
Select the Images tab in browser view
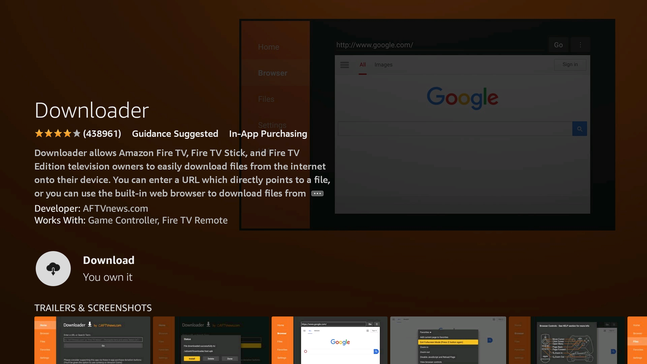tap(383, 64)
